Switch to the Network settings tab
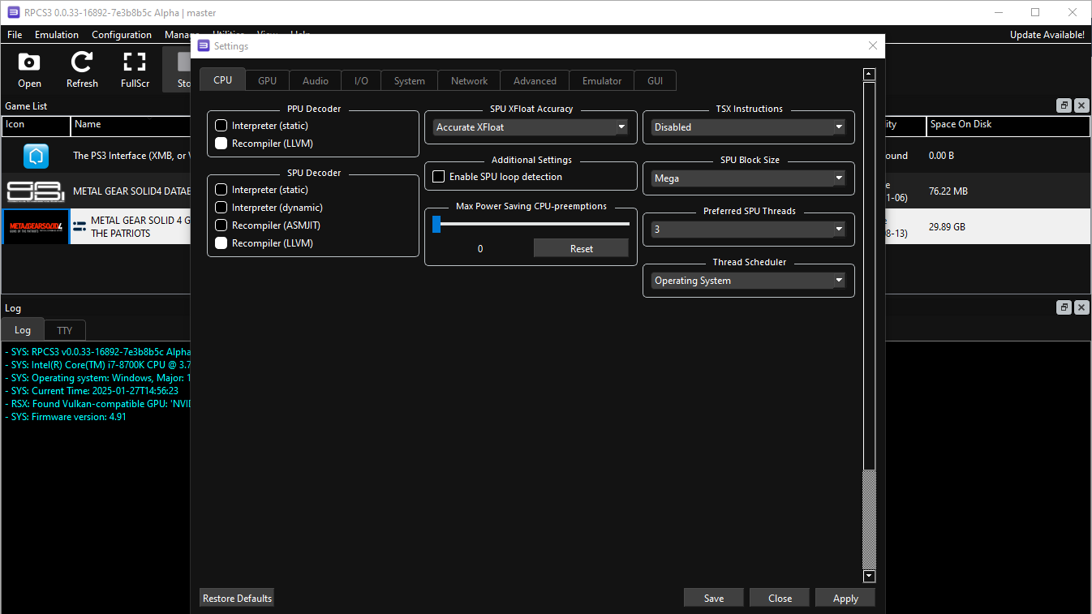 469,81
